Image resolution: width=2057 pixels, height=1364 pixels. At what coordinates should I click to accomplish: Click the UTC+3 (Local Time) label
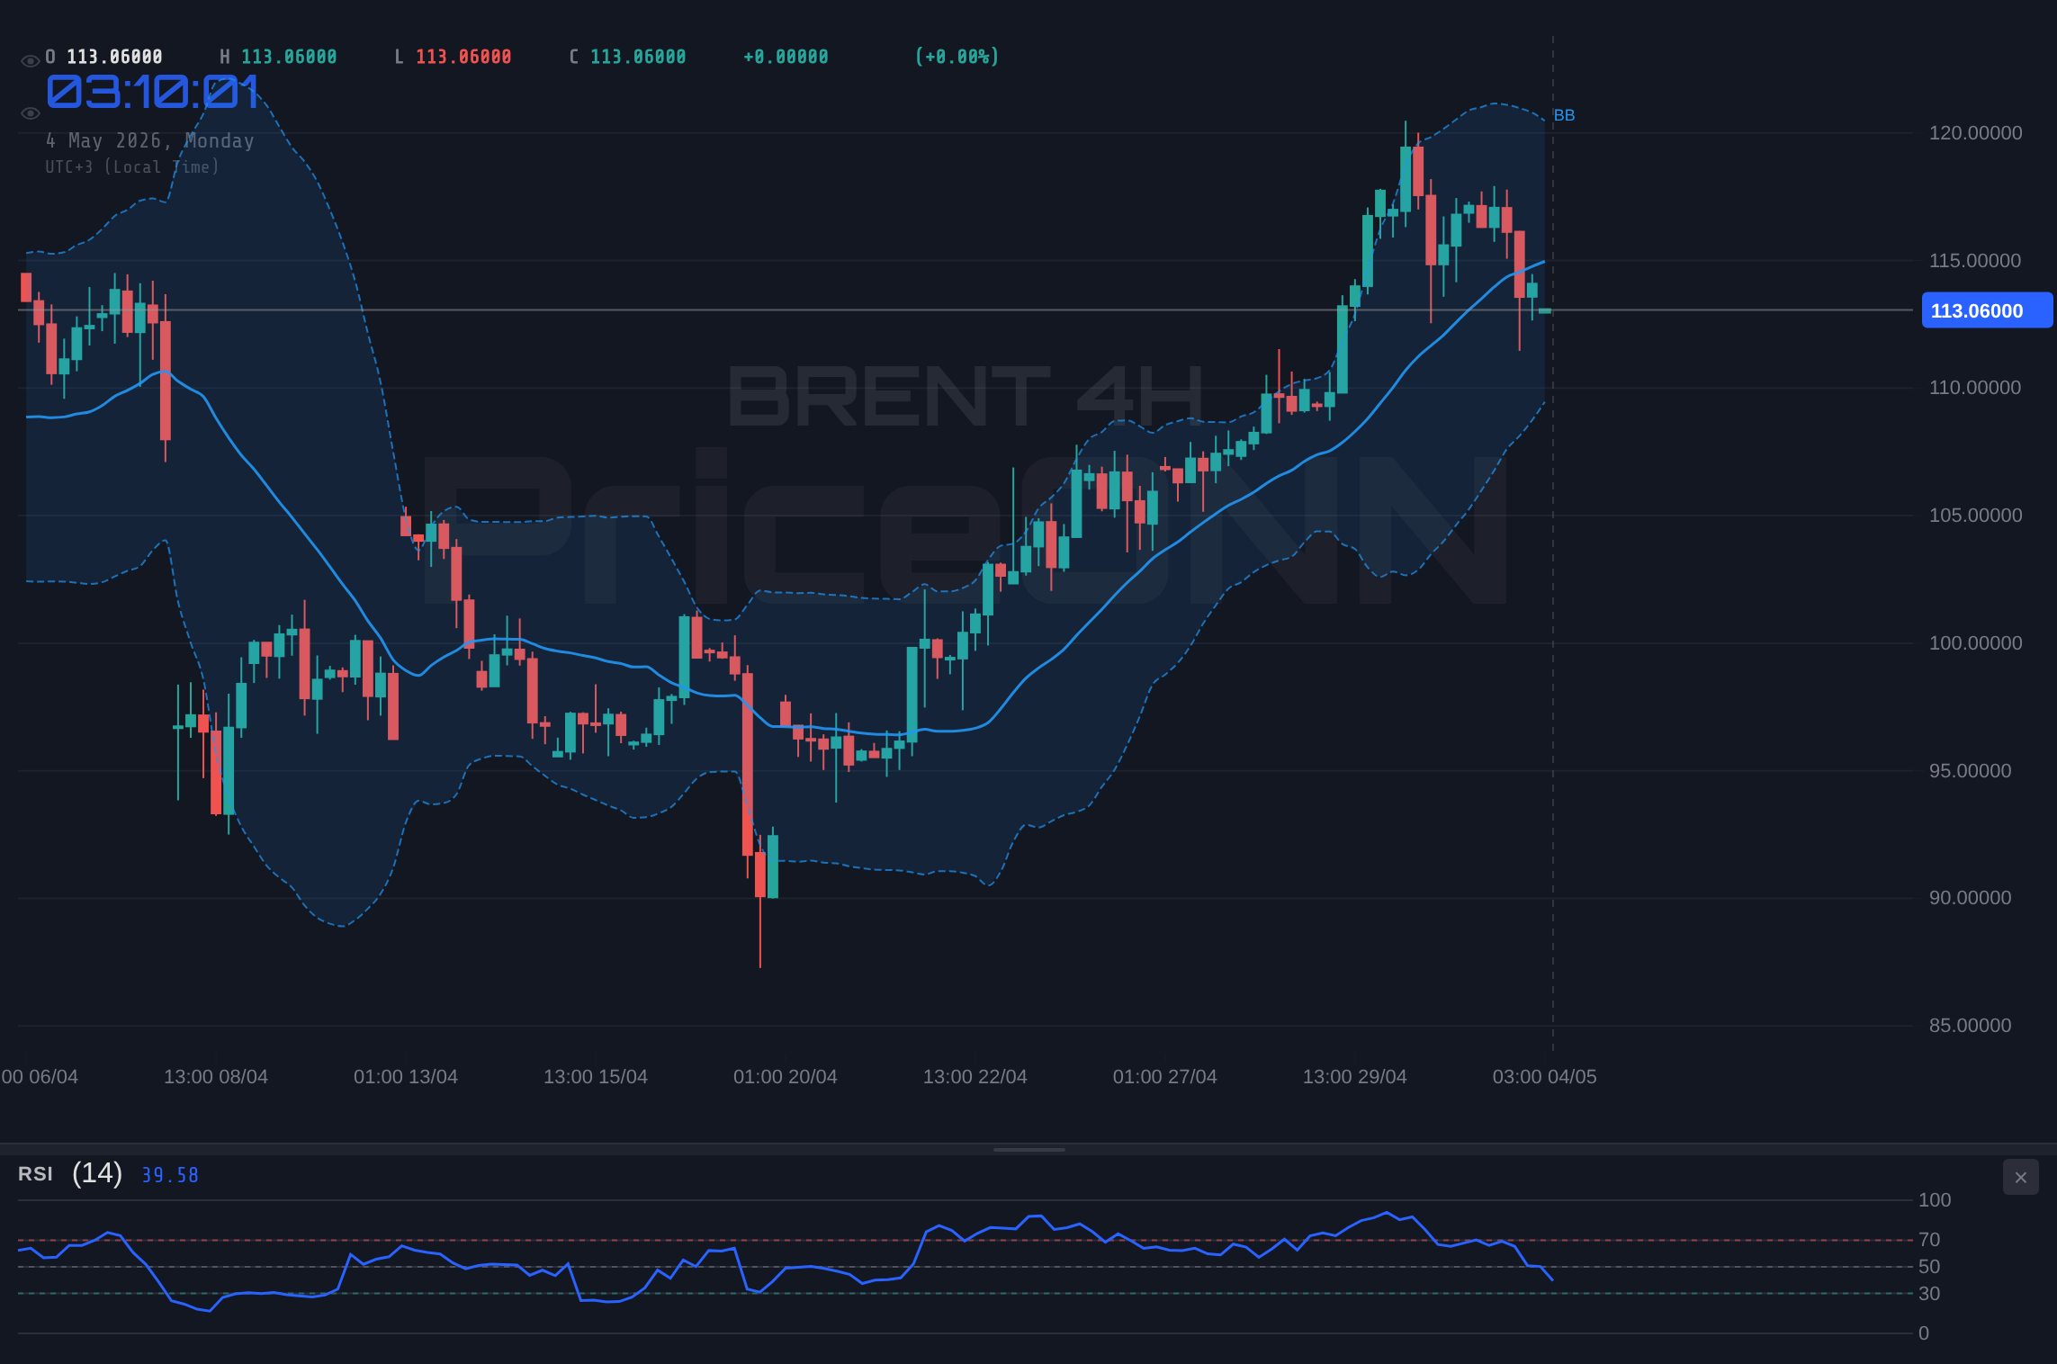132,167
